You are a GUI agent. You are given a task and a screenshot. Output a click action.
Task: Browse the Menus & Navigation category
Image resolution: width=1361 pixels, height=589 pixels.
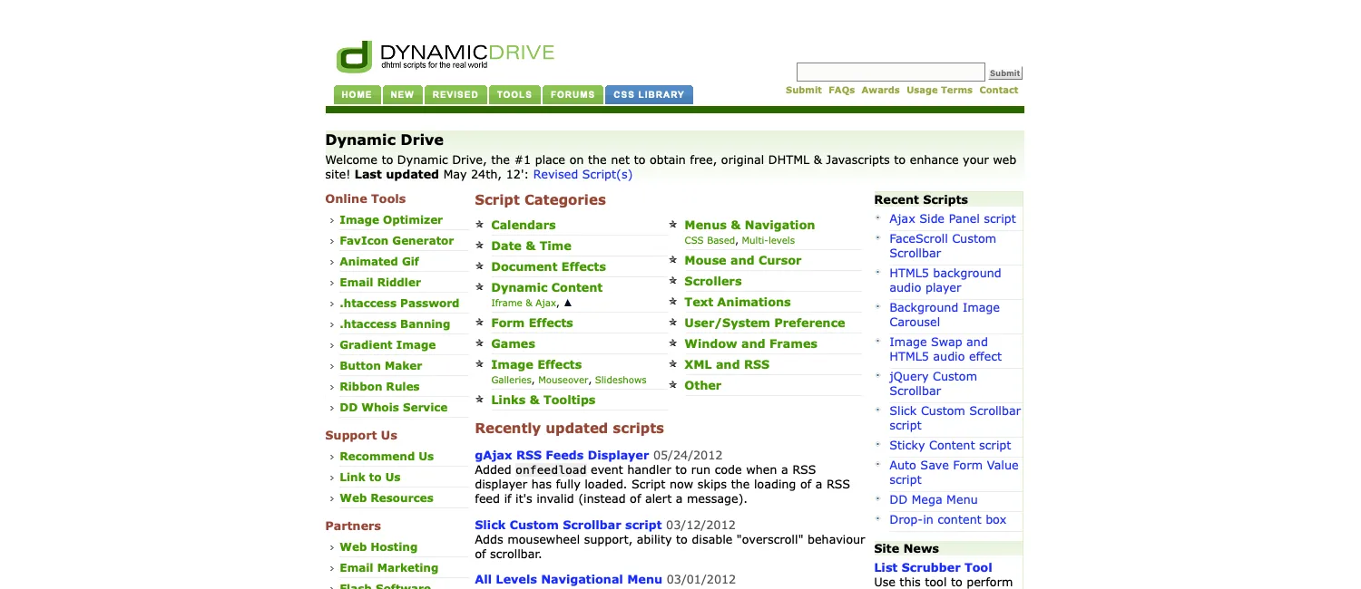[x=749, y=226]
